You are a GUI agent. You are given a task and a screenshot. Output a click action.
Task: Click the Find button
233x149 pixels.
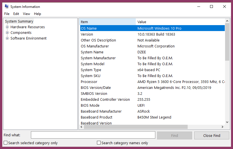pos(174,135)
